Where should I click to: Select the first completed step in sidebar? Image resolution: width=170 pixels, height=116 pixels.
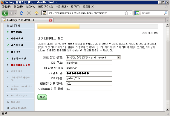20,32
